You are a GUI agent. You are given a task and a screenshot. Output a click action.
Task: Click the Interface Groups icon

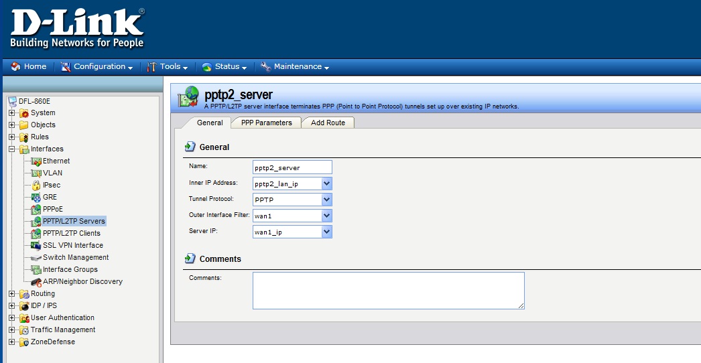coord(36,270)
